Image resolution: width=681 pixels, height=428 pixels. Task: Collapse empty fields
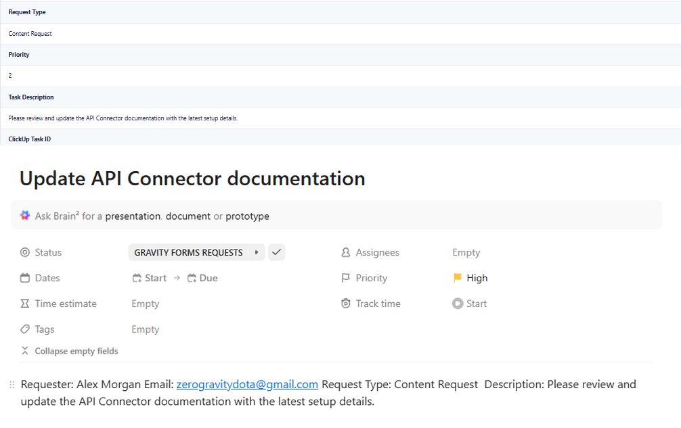coord(76,351)
